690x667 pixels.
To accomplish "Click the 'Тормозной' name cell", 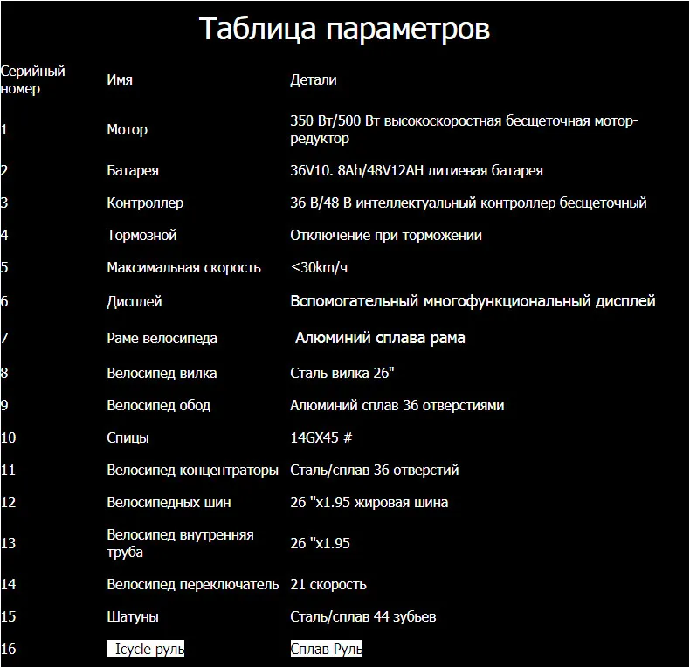I will click(141, 235).
